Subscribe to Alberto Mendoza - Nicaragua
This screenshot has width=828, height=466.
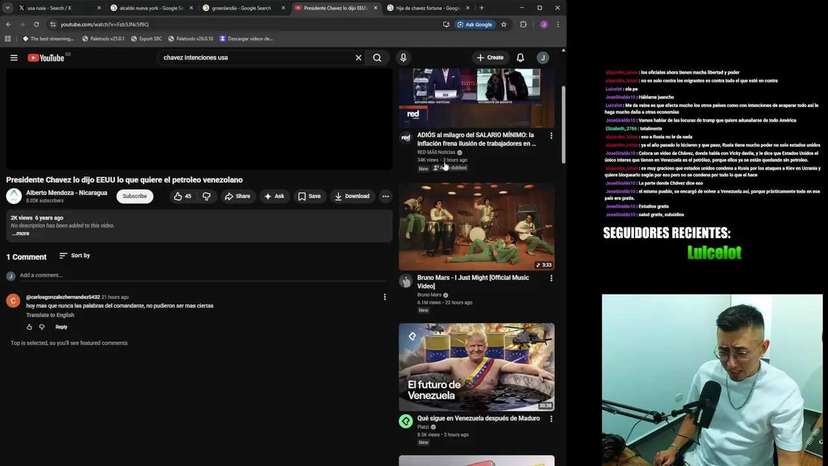(135, 196)
